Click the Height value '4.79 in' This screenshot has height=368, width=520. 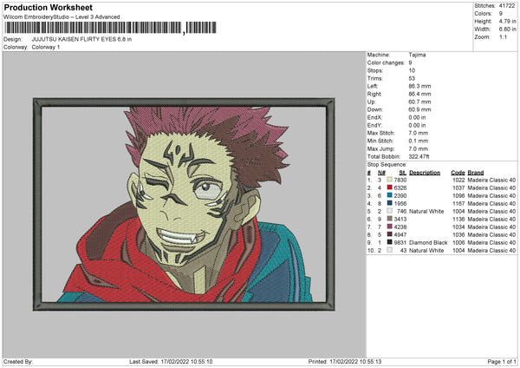pyautogui.click(x=507, y=21)
